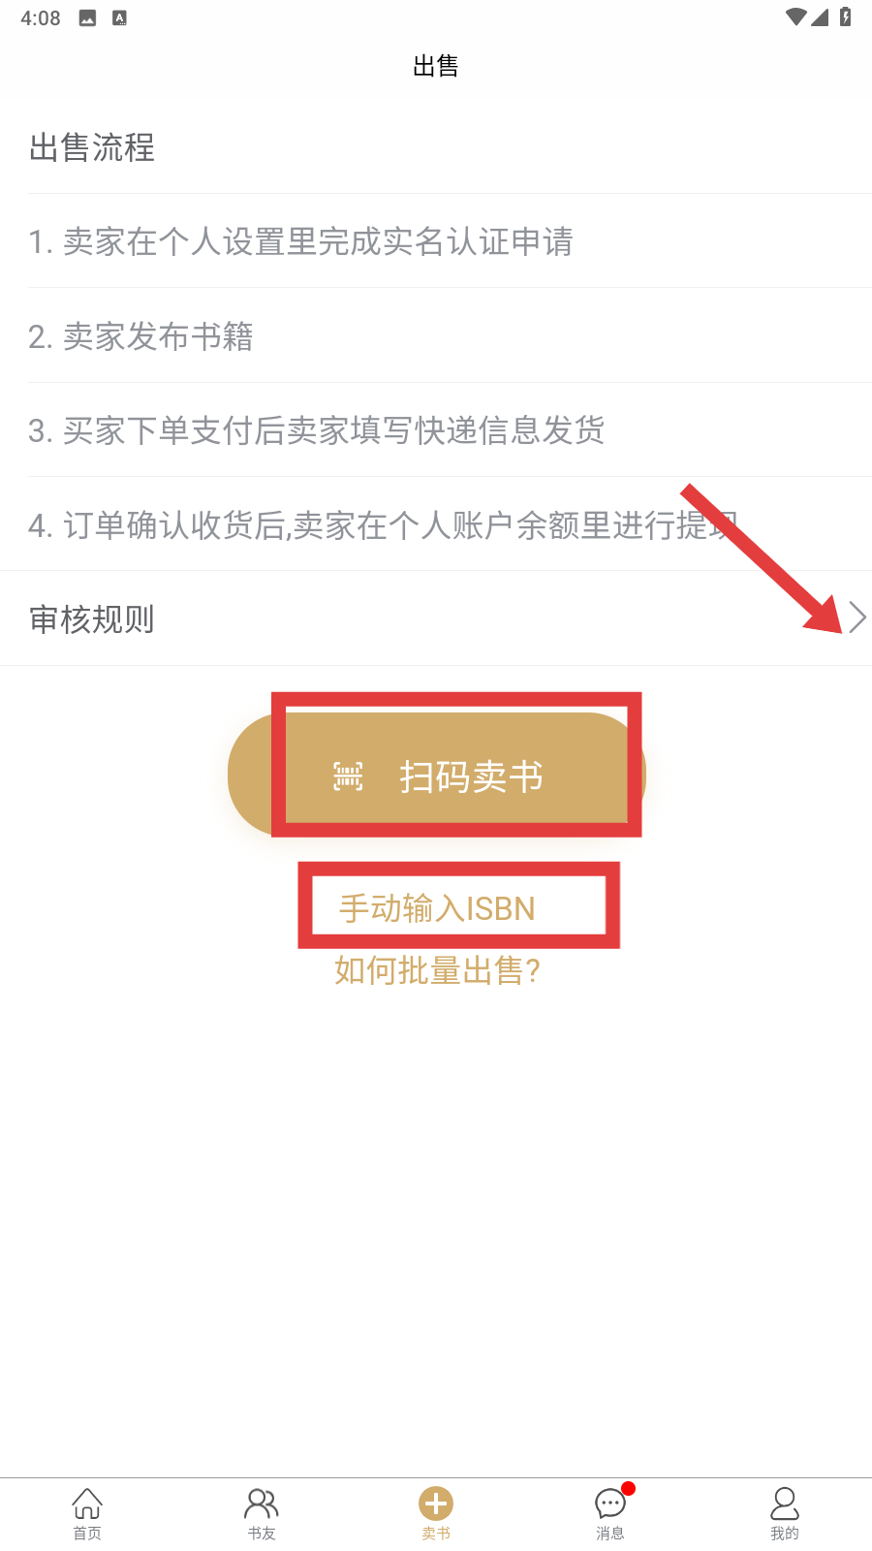The width and height of the screenshot is (872, 1551).
Task: Tap the 出售 page title
Action: pos(436,66)
